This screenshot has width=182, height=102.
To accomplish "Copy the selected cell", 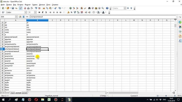I will pyautogui.click(x=47, y=8).
